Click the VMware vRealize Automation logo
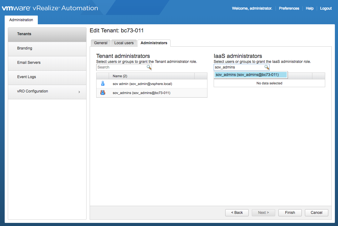Viewport: 338px width, 226px height. [x=50, y=8]
